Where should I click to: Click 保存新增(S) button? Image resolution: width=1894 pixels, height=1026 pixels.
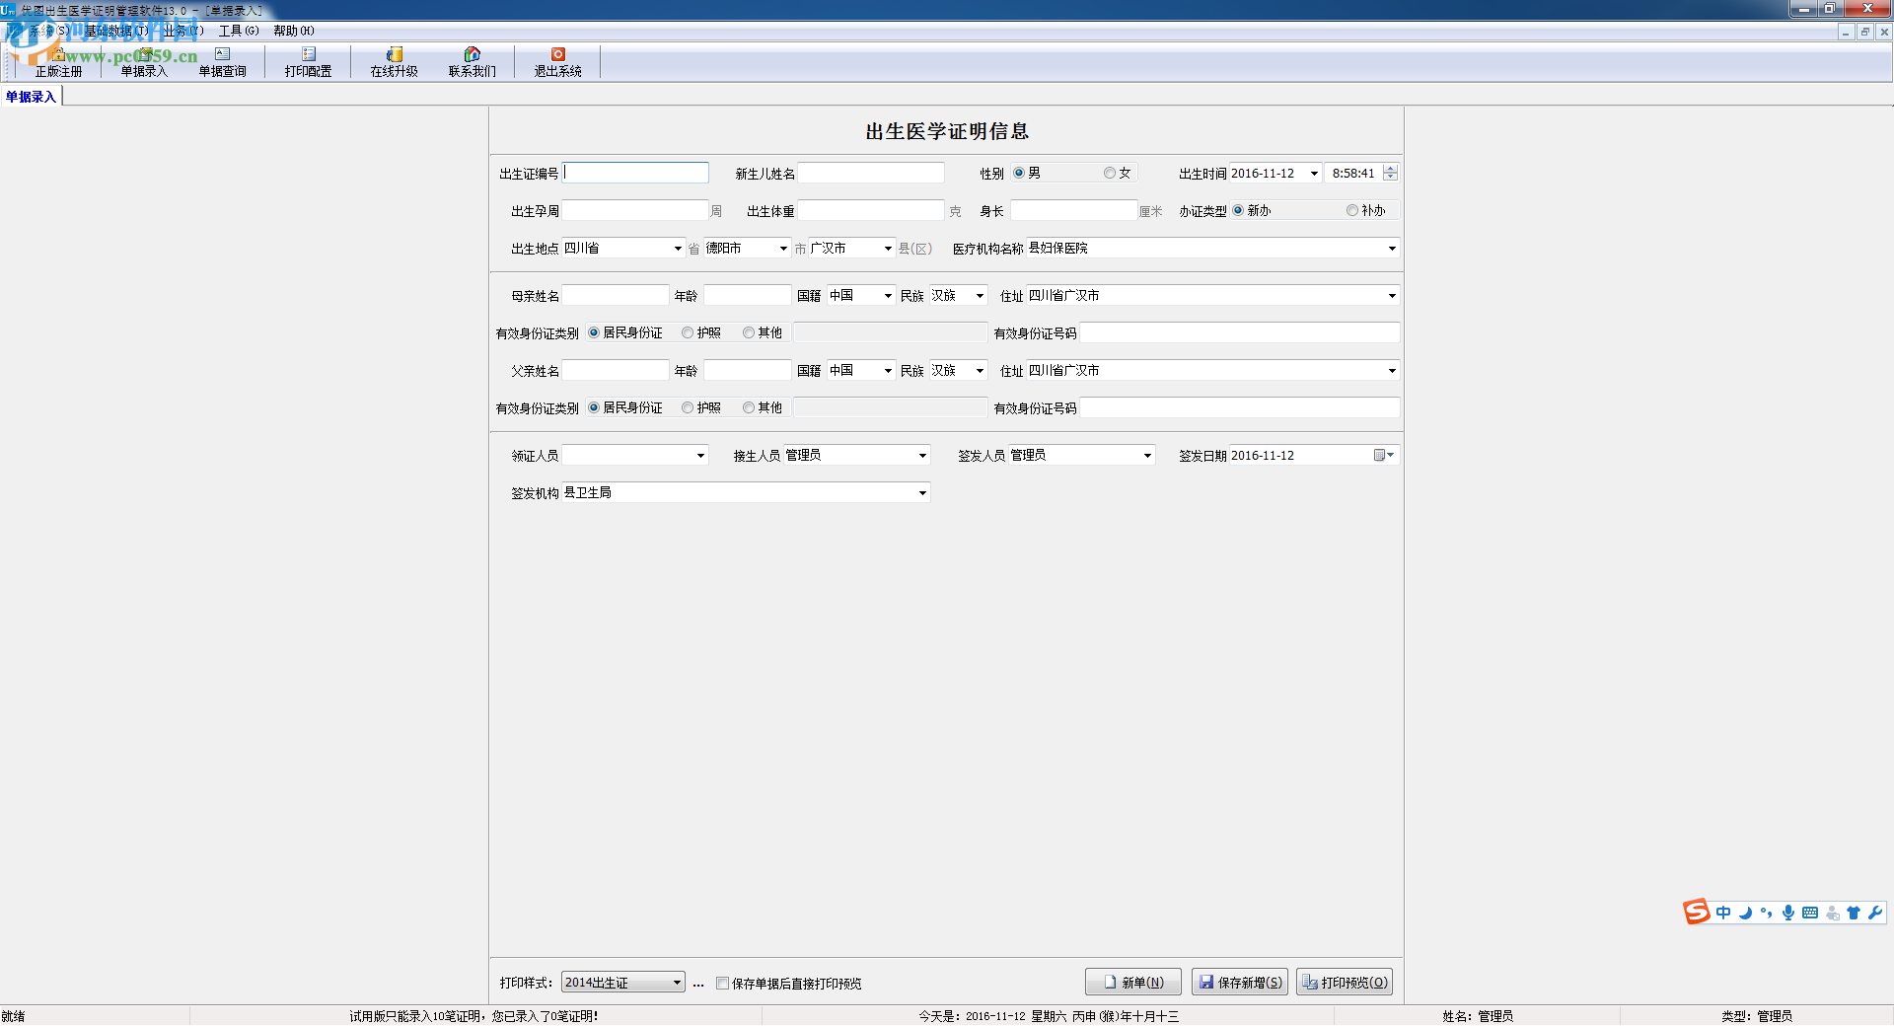(1239, 983)
